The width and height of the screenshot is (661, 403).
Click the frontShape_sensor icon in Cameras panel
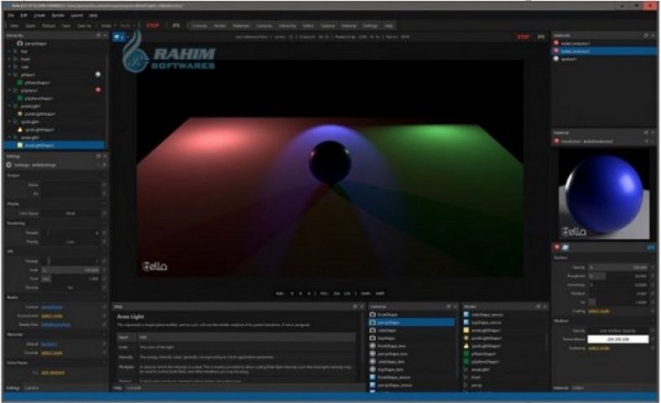coord(372,377)
